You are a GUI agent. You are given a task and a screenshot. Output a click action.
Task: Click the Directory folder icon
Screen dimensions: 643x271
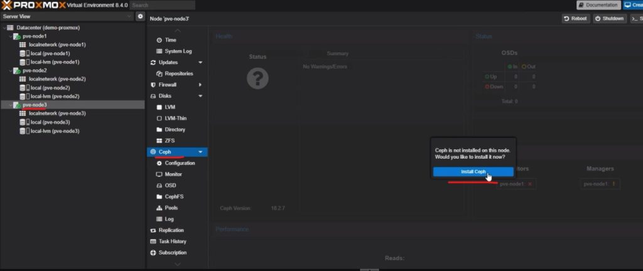click(159, 129)
